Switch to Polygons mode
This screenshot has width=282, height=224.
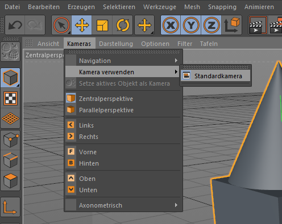click(10, 181)
